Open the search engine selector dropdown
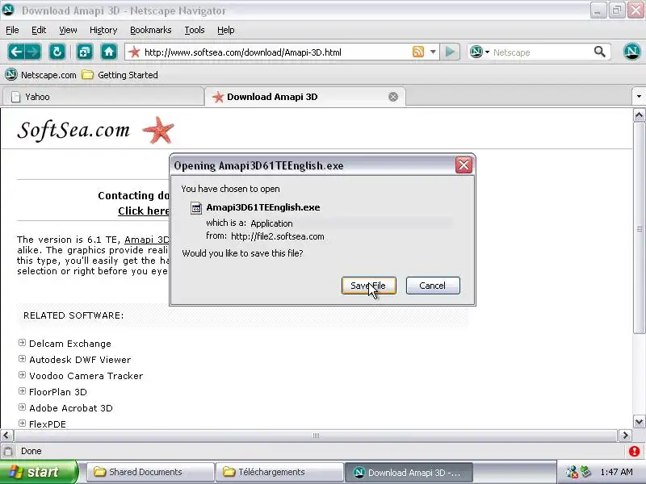This screenshot has height=484, width=646. pos(488,52)
